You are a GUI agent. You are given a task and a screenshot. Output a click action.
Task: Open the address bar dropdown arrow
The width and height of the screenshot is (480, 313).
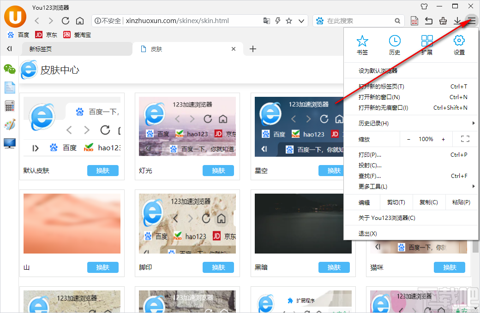click(301, 21)
